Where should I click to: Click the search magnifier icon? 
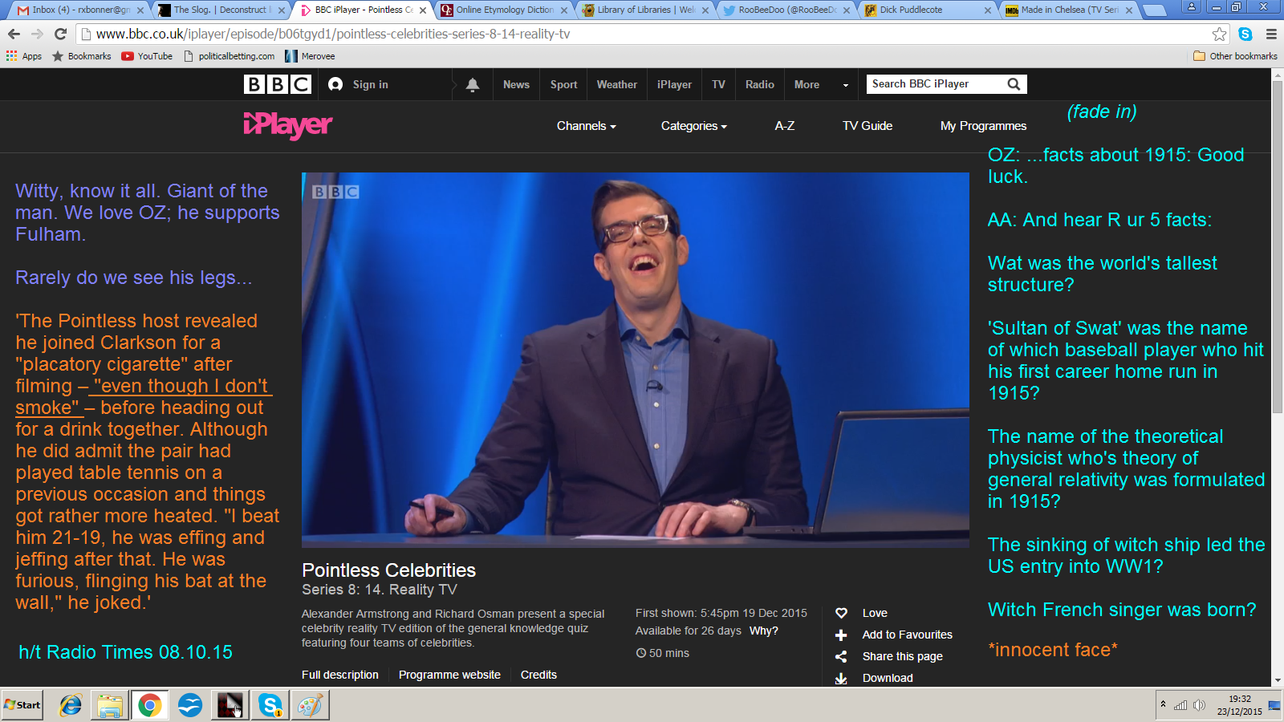click(x=1014, y=84)
